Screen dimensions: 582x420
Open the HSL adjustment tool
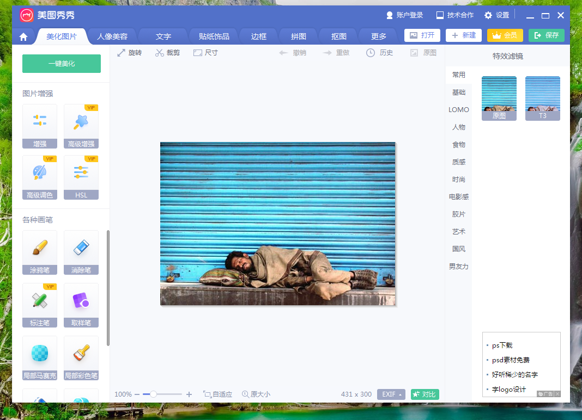coord(81,178)
